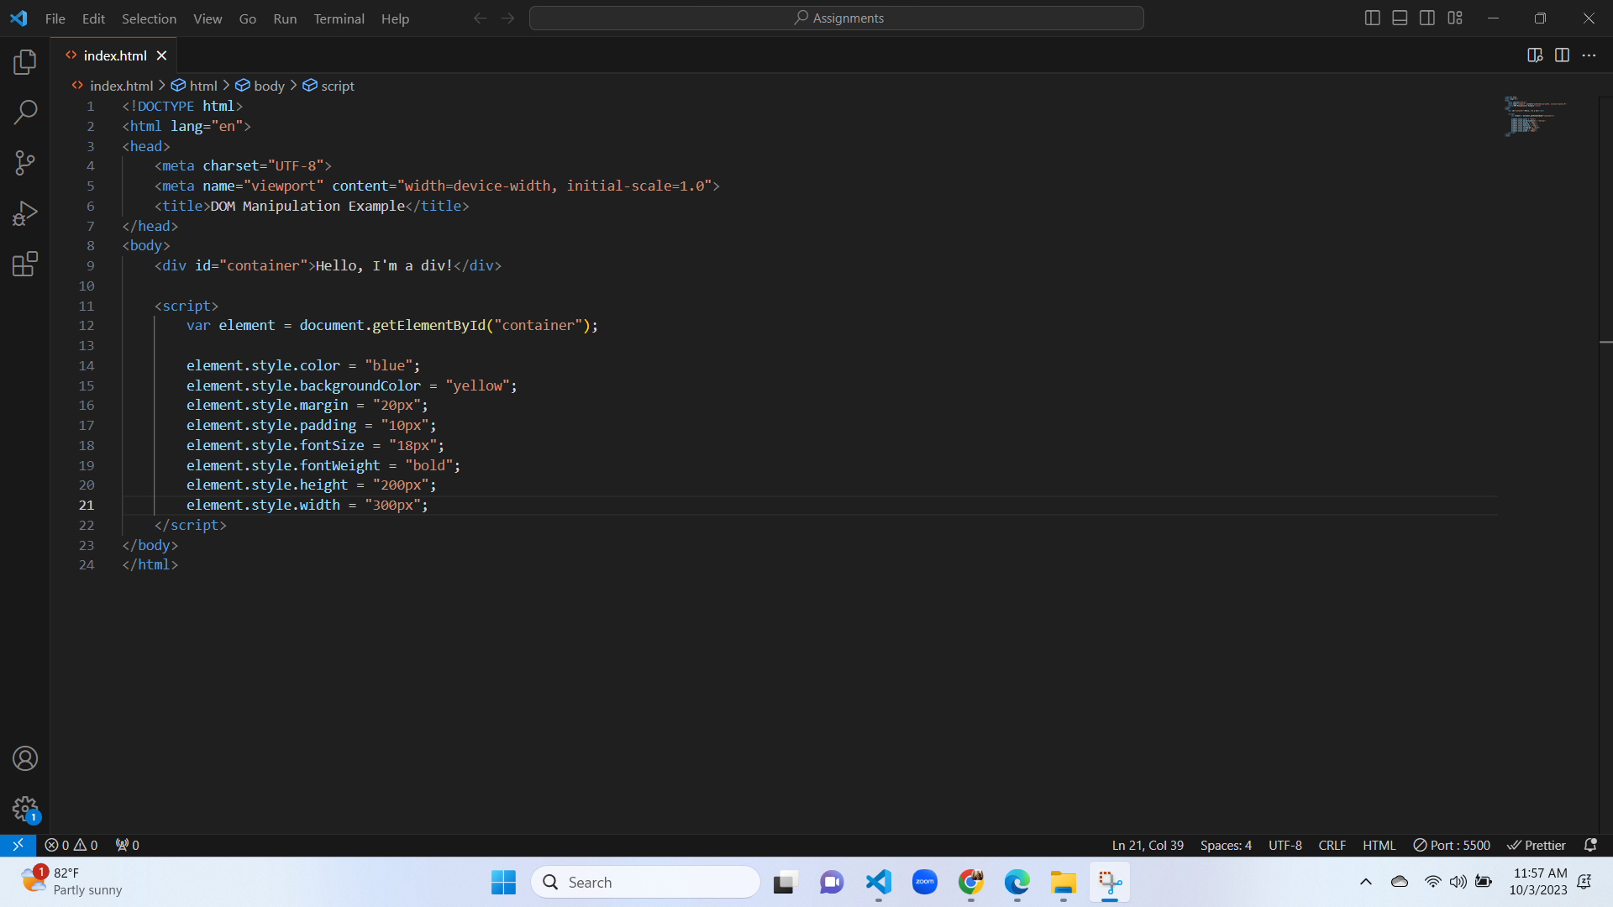The width and height of the screenshot is (1613, 907).
Task: Open the Explorer sidebar
Action: (24, 61)
